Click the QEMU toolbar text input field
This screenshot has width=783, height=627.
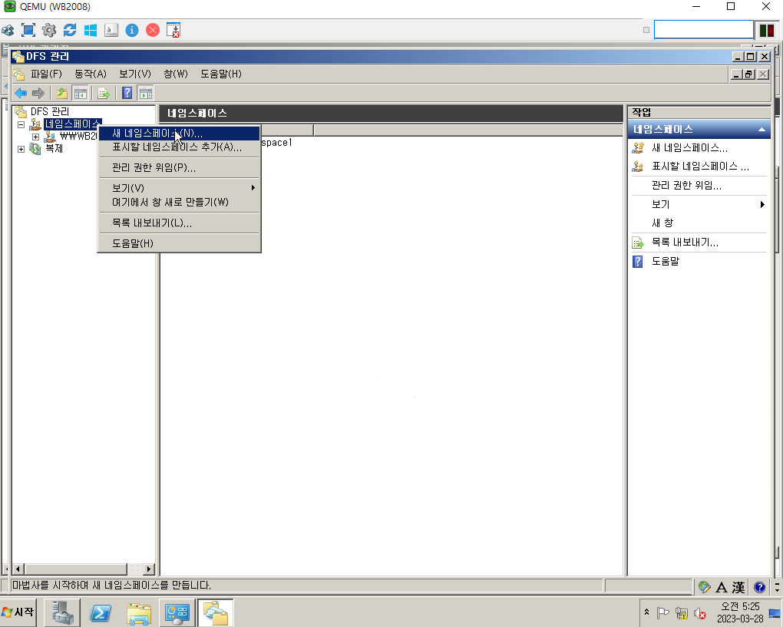703,30
